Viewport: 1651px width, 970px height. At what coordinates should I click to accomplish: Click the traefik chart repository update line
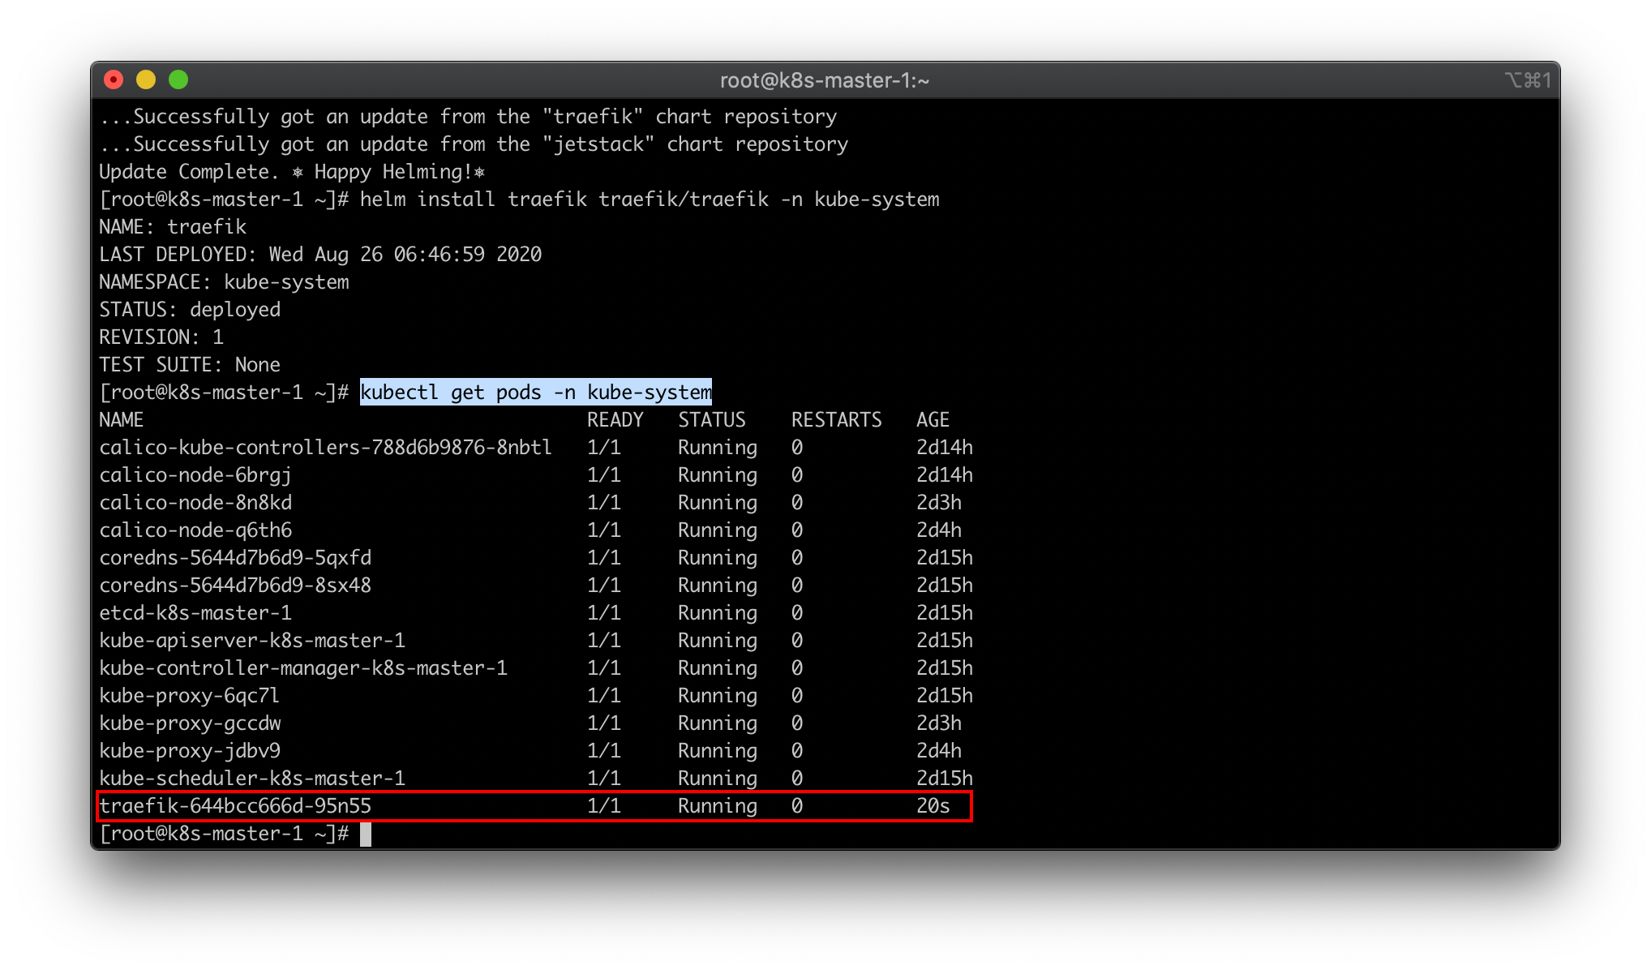point(468,117)
